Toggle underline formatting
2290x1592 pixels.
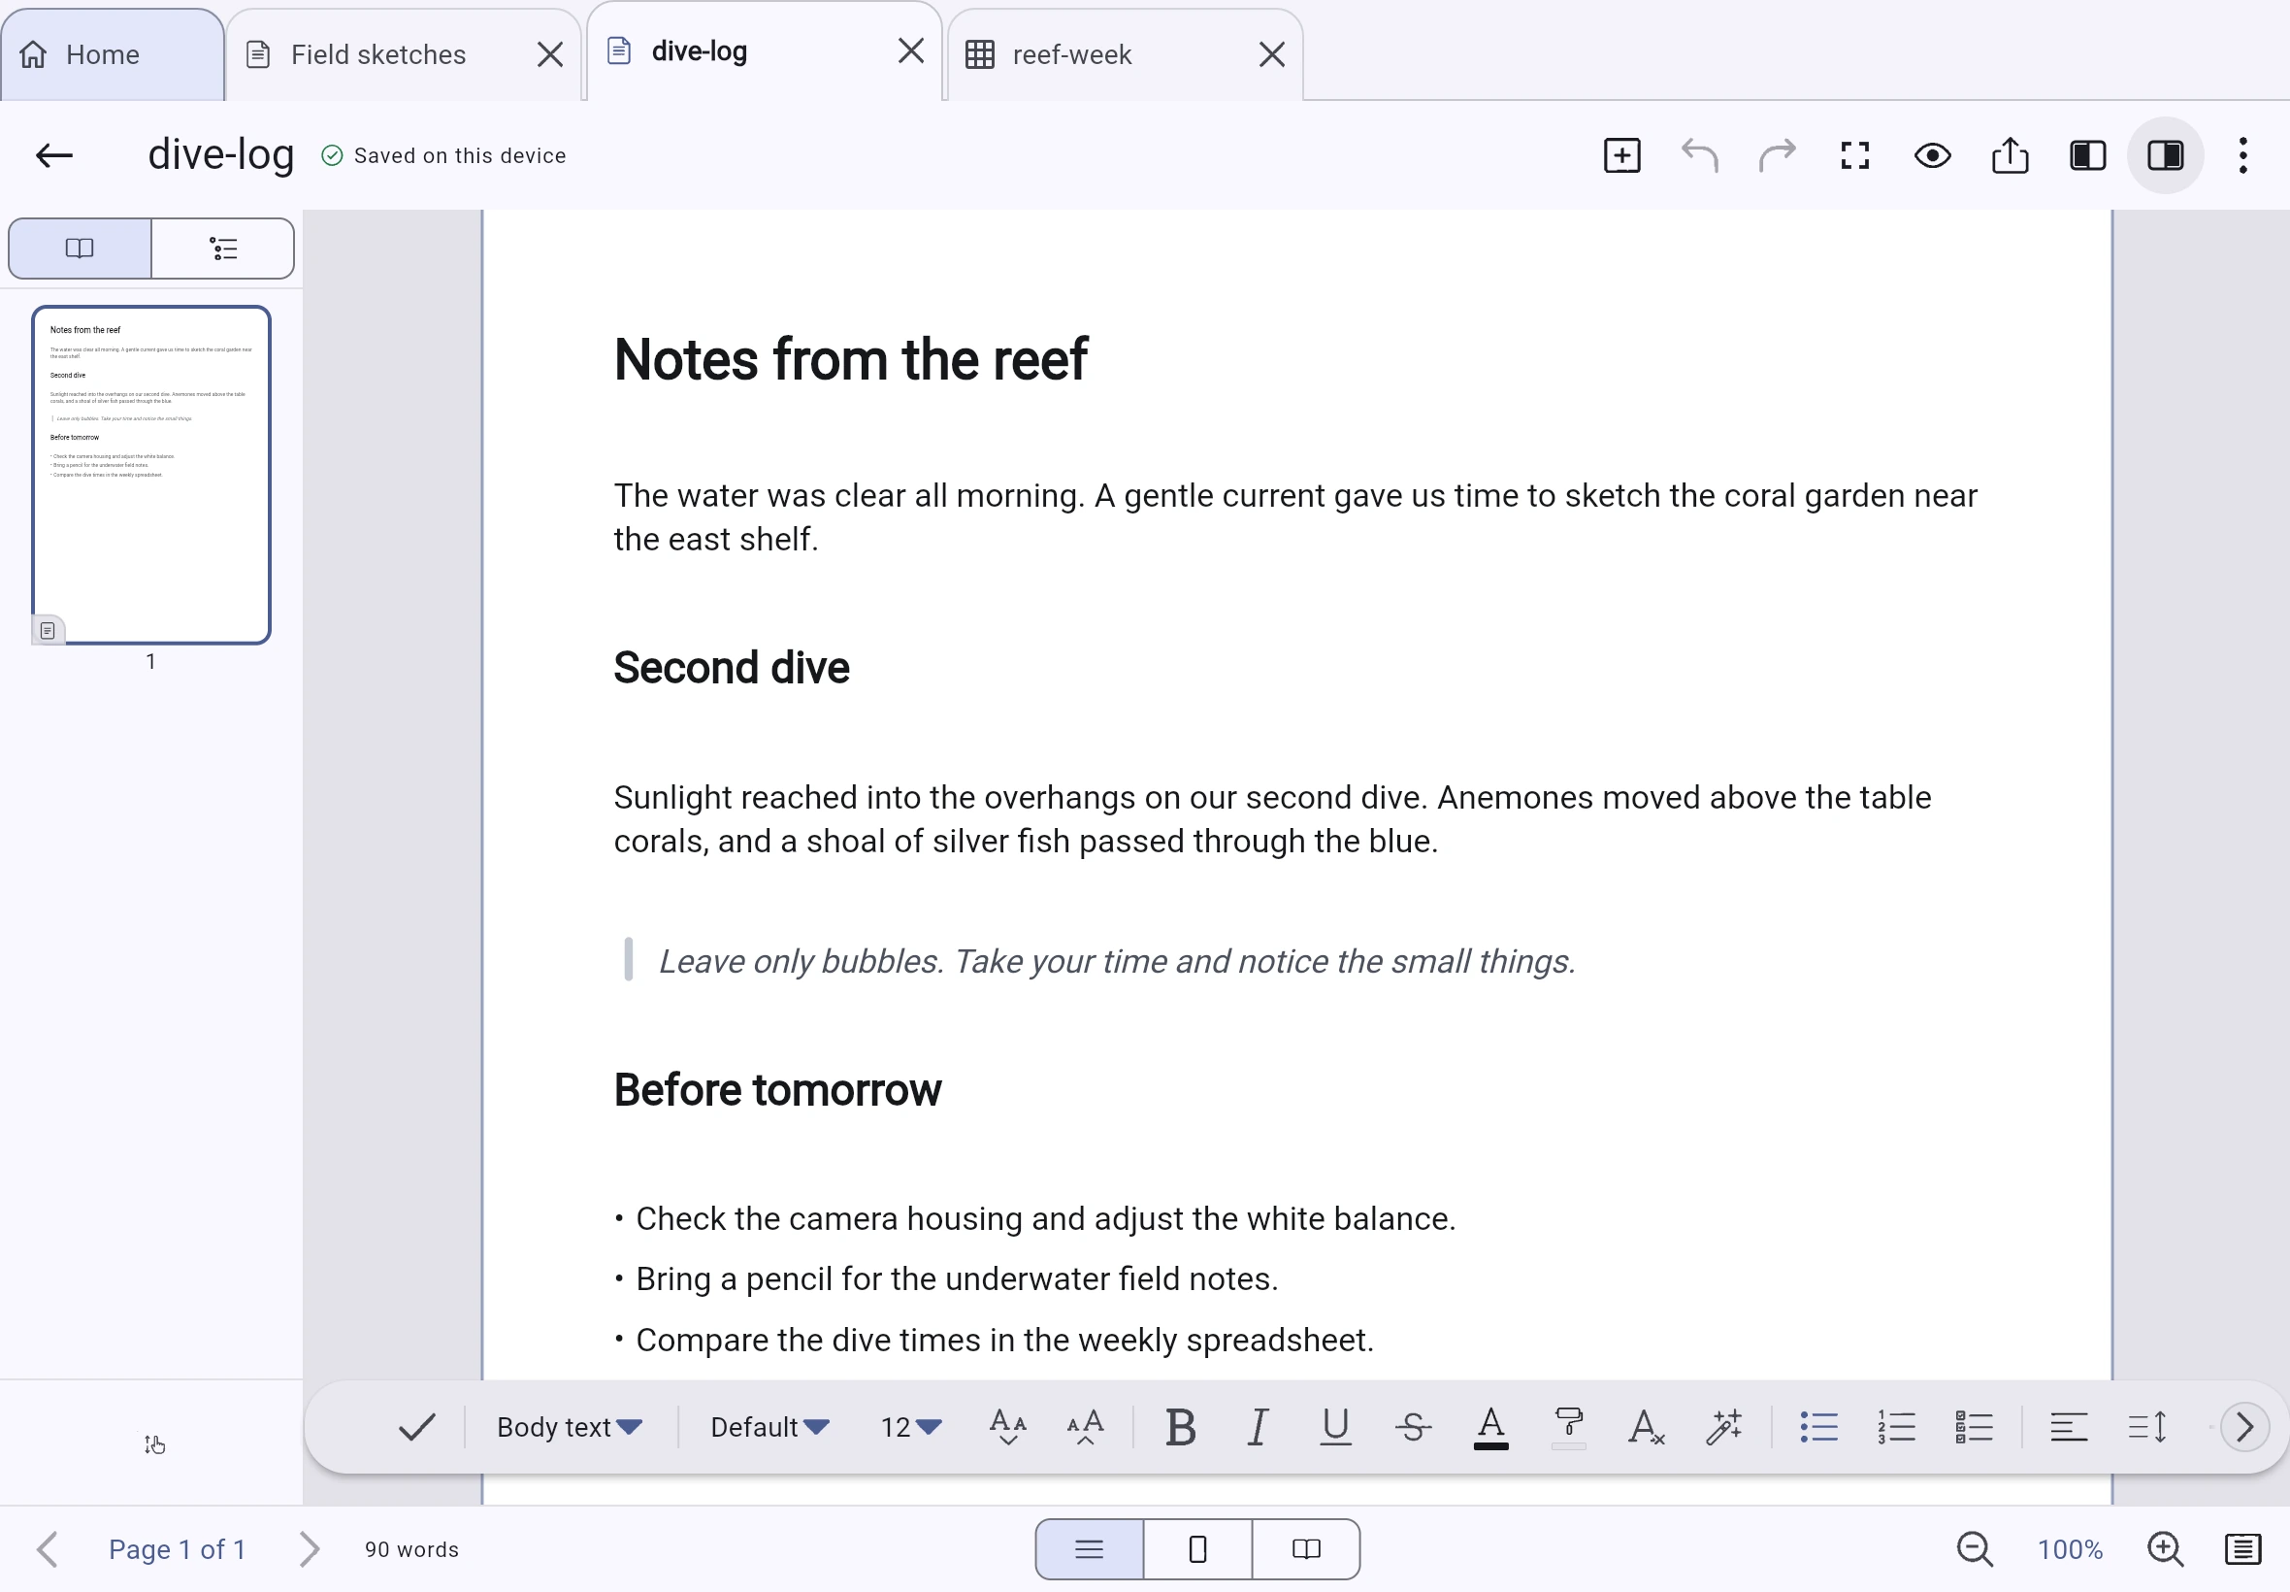click(1336, 1427)
